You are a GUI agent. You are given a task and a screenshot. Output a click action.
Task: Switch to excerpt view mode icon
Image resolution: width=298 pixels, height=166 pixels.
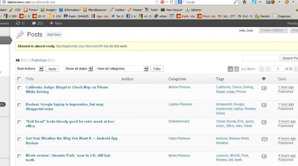[x=237, y=69]
